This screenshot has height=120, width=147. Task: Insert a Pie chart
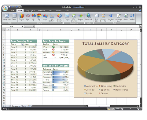pos(34,17)
